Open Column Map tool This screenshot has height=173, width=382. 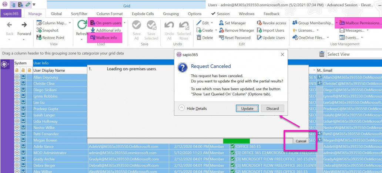coord(52,23)
